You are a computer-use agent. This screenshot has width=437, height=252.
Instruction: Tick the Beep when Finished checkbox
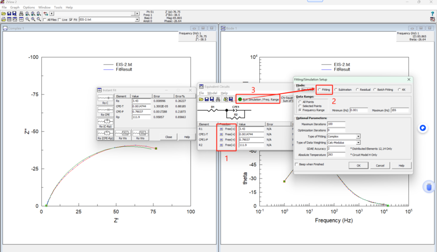(297, 164)
